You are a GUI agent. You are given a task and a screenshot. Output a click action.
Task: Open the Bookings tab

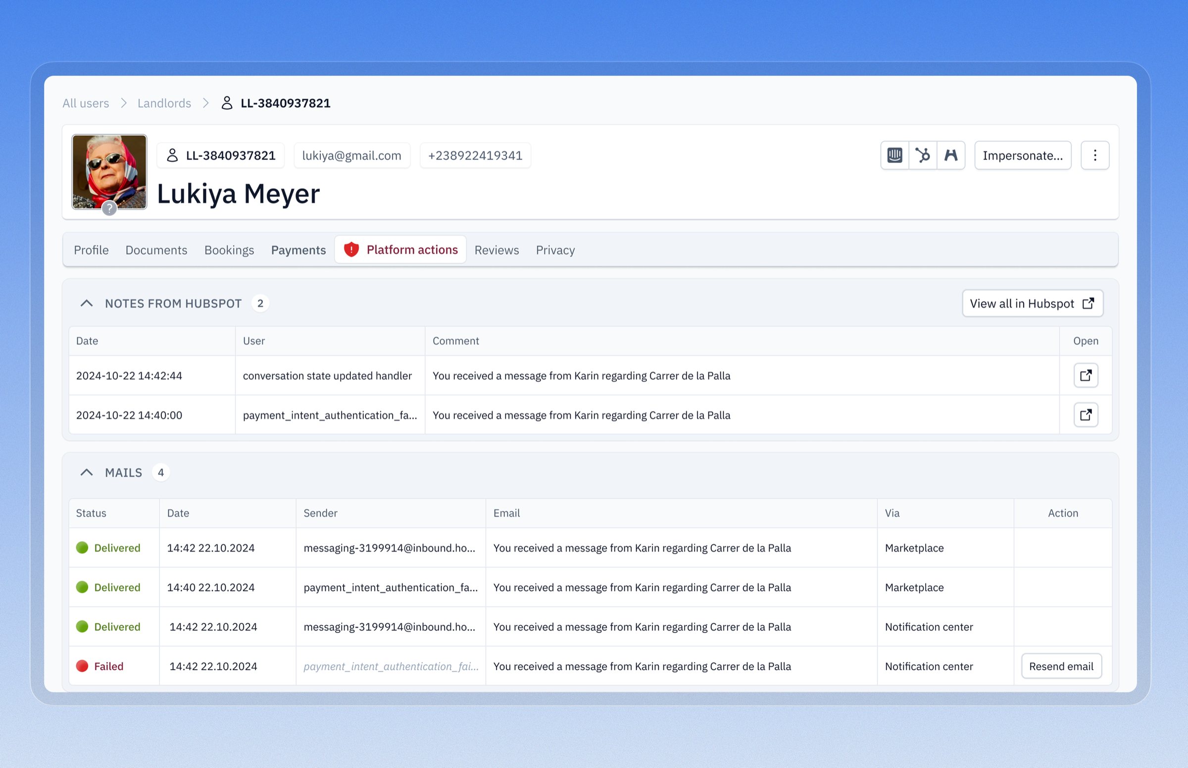pyautogui.click(x=229, y=250)
